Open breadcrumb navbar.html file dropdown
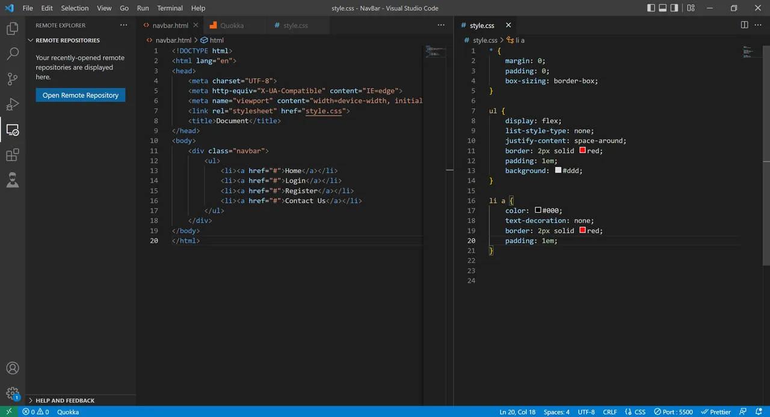The image size is (770, 417). click(168, 40)
